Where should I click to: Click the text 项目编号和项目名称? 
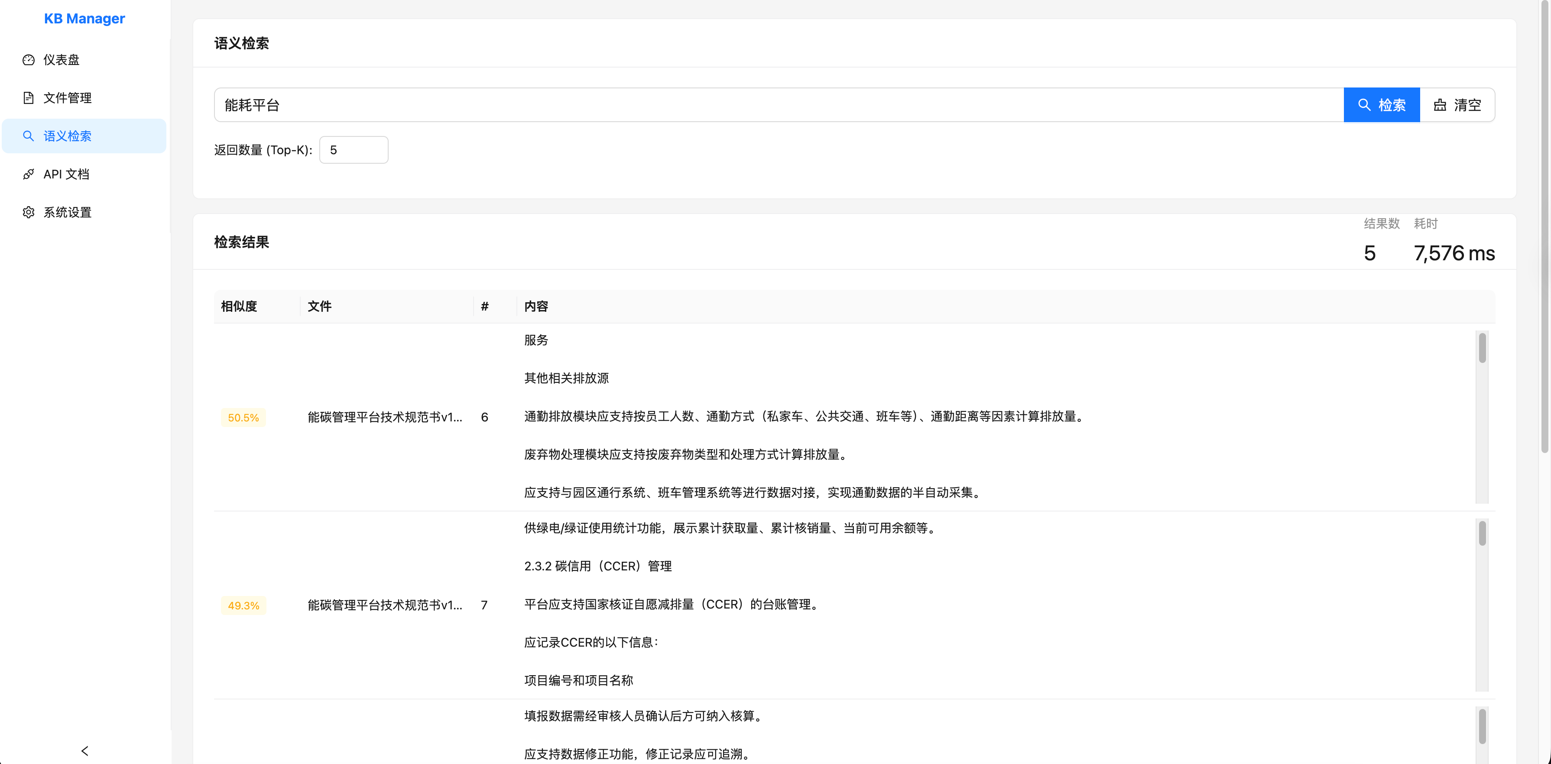click(579, 680)
